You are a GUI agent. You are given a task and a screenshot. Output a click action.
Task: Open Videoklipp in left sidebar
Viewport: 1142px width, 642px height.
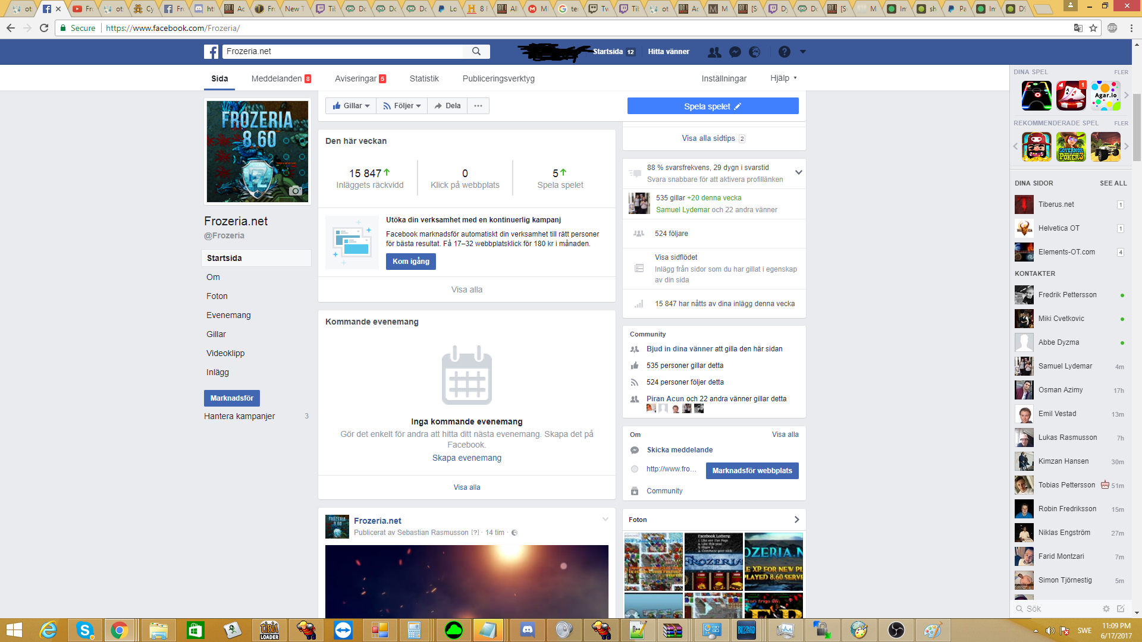[225, 353]
